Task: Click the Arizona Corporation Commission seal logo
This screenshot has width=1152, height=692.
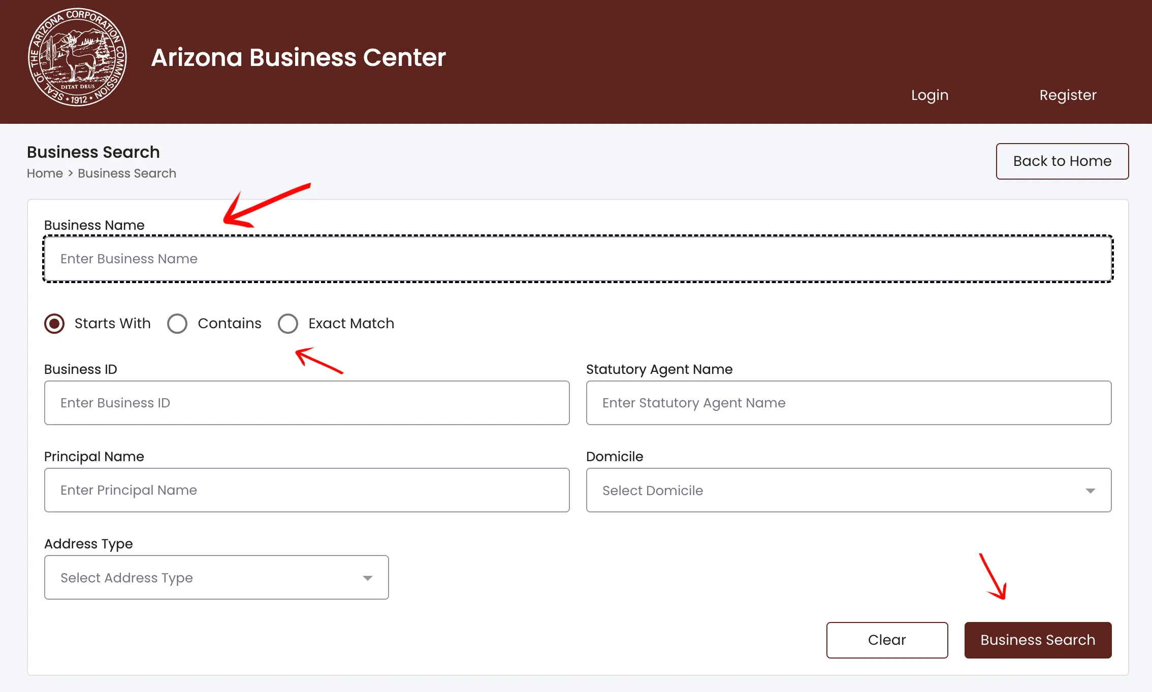Action: pos(77,57)
